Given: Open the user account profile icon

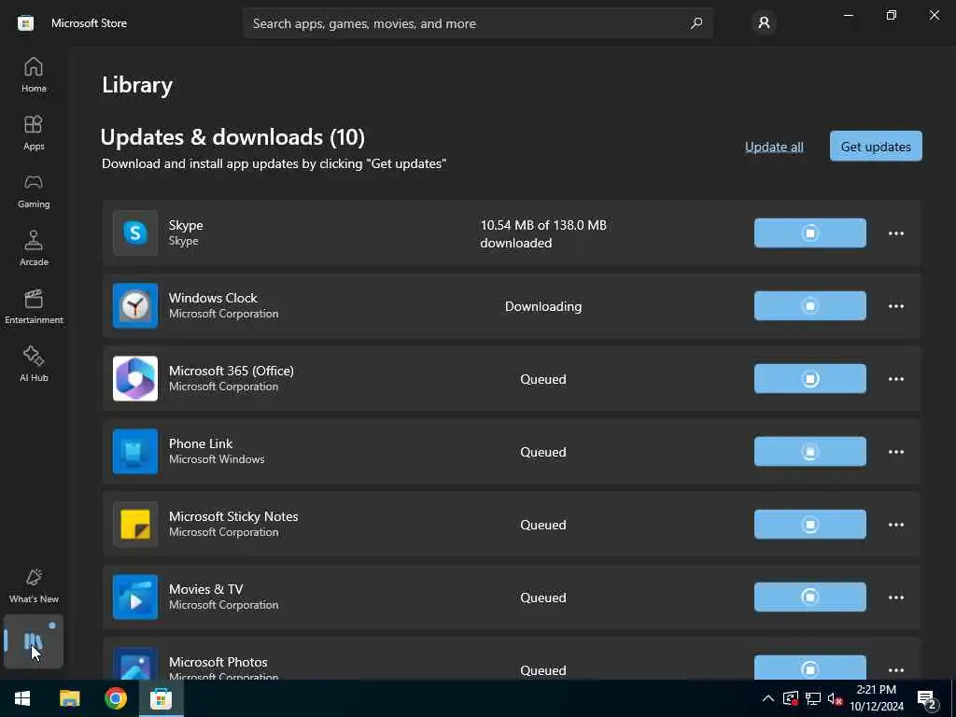Looking at the screenshot, I should [x=764, y=23].
